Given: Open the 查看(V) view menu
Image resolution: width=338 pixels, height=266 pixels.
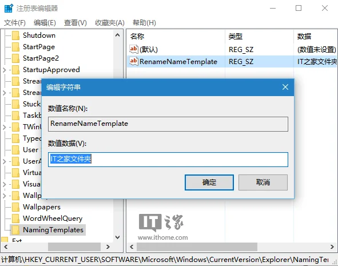Looking at the screenshot, I should pyautogui.click(x=75, y=23).
